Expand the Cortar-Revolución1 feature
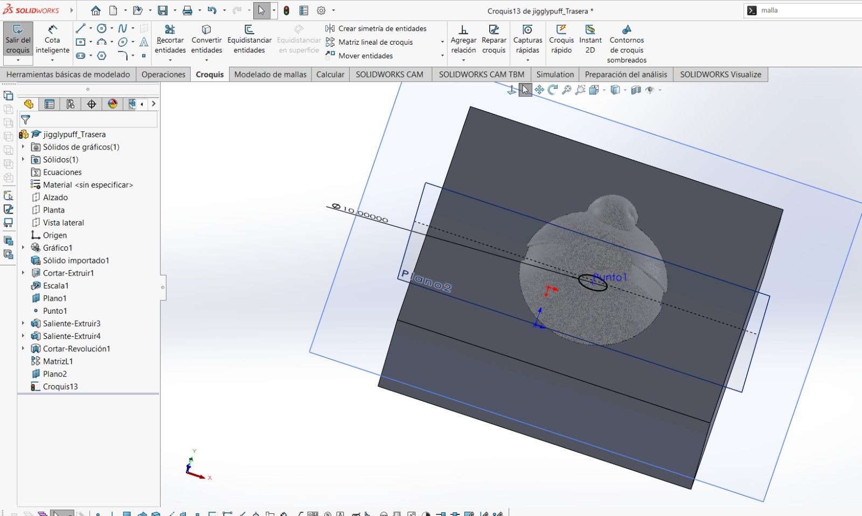 (23, 349)
